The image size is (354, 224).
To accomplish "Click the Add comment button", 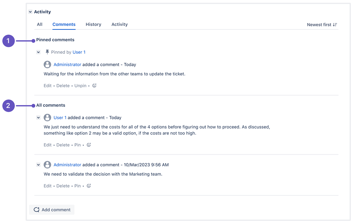I will [52, 210].
